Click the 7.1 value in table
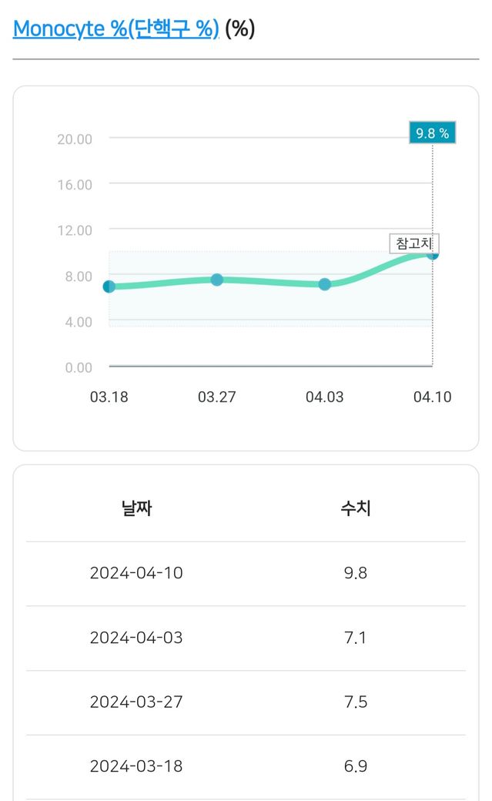The image size is (492, 801). click(356, 638)
